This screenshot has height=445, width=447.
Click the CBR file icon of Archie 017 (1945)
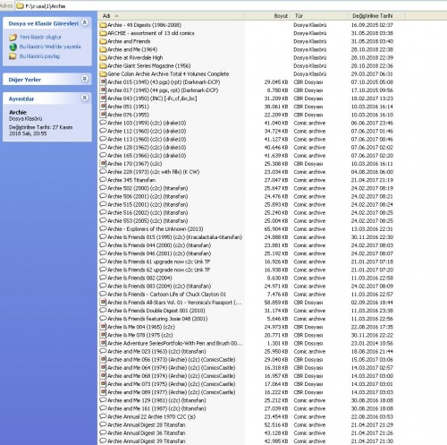(103, 90)
